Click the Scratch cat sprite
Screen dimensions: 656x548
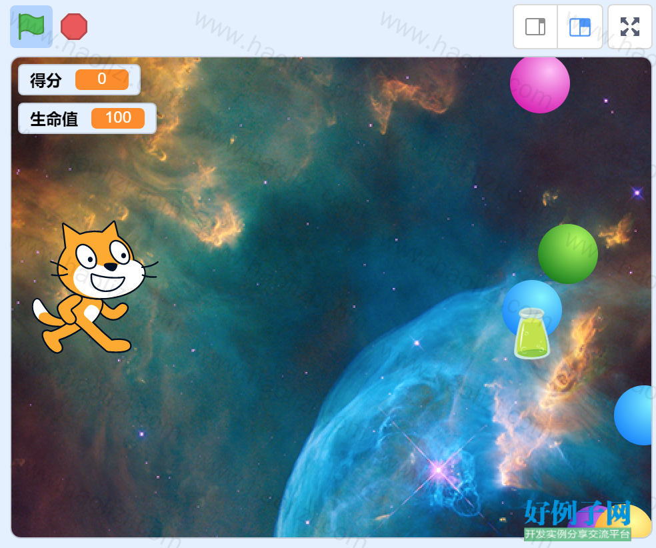[95, 287]
